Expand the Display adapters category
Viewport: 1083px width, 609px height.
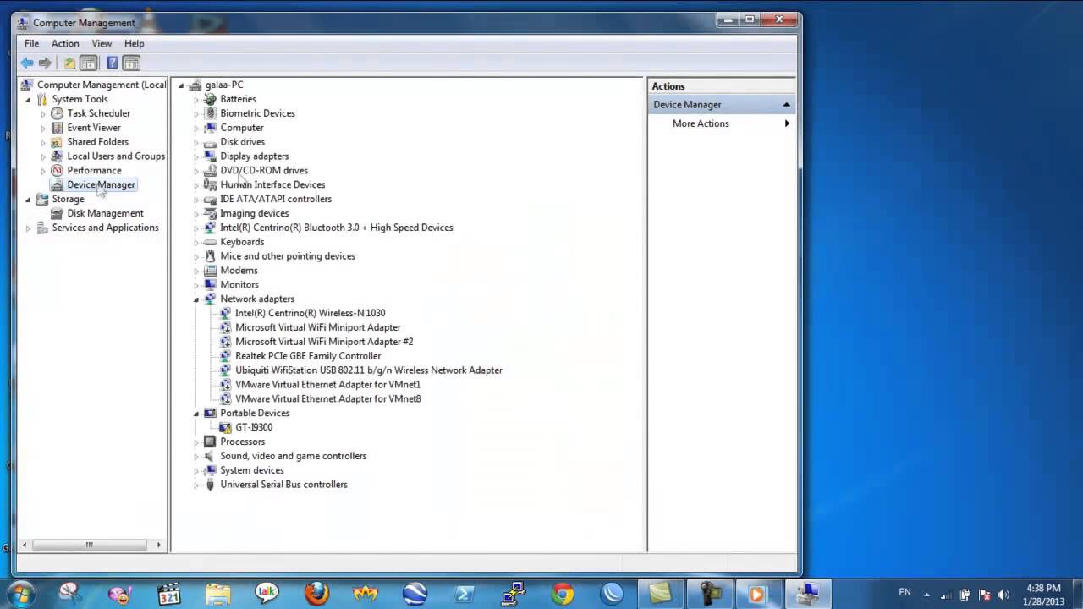tap(196, 156)
